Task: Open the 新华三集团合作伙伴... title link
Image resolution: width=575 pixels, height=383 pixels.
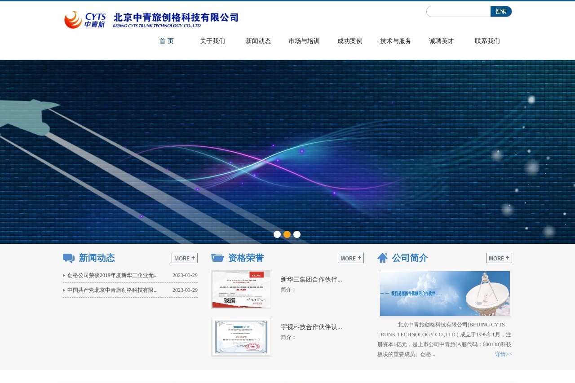Action: [311, 279]
